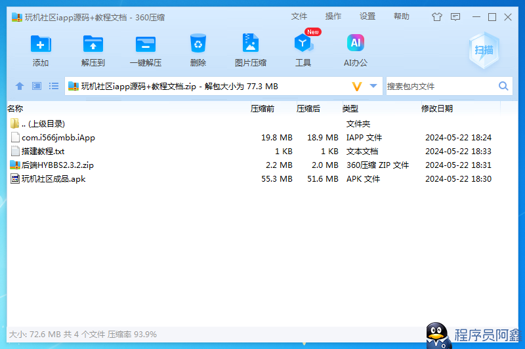Image resolution: width=525 pixels, height=349 pixels.
Task: Select file 后端HYBBS2.3.2.zip
Action: tap(57, 165)
